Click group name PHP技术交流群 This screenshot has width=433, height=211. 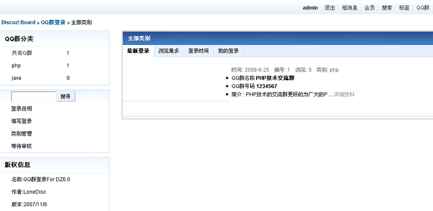tap(275, 78)
